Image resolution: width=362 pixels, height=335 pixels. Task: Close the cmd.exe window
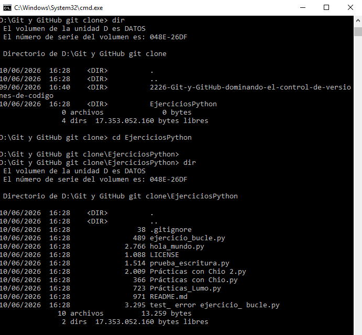click(x=350, y=8)
